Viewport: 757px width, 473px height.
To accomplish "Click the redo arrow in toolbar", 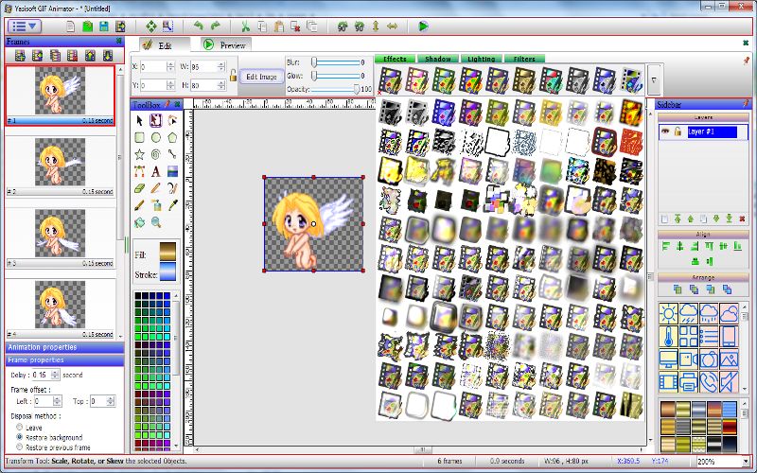I will [216, 26].
